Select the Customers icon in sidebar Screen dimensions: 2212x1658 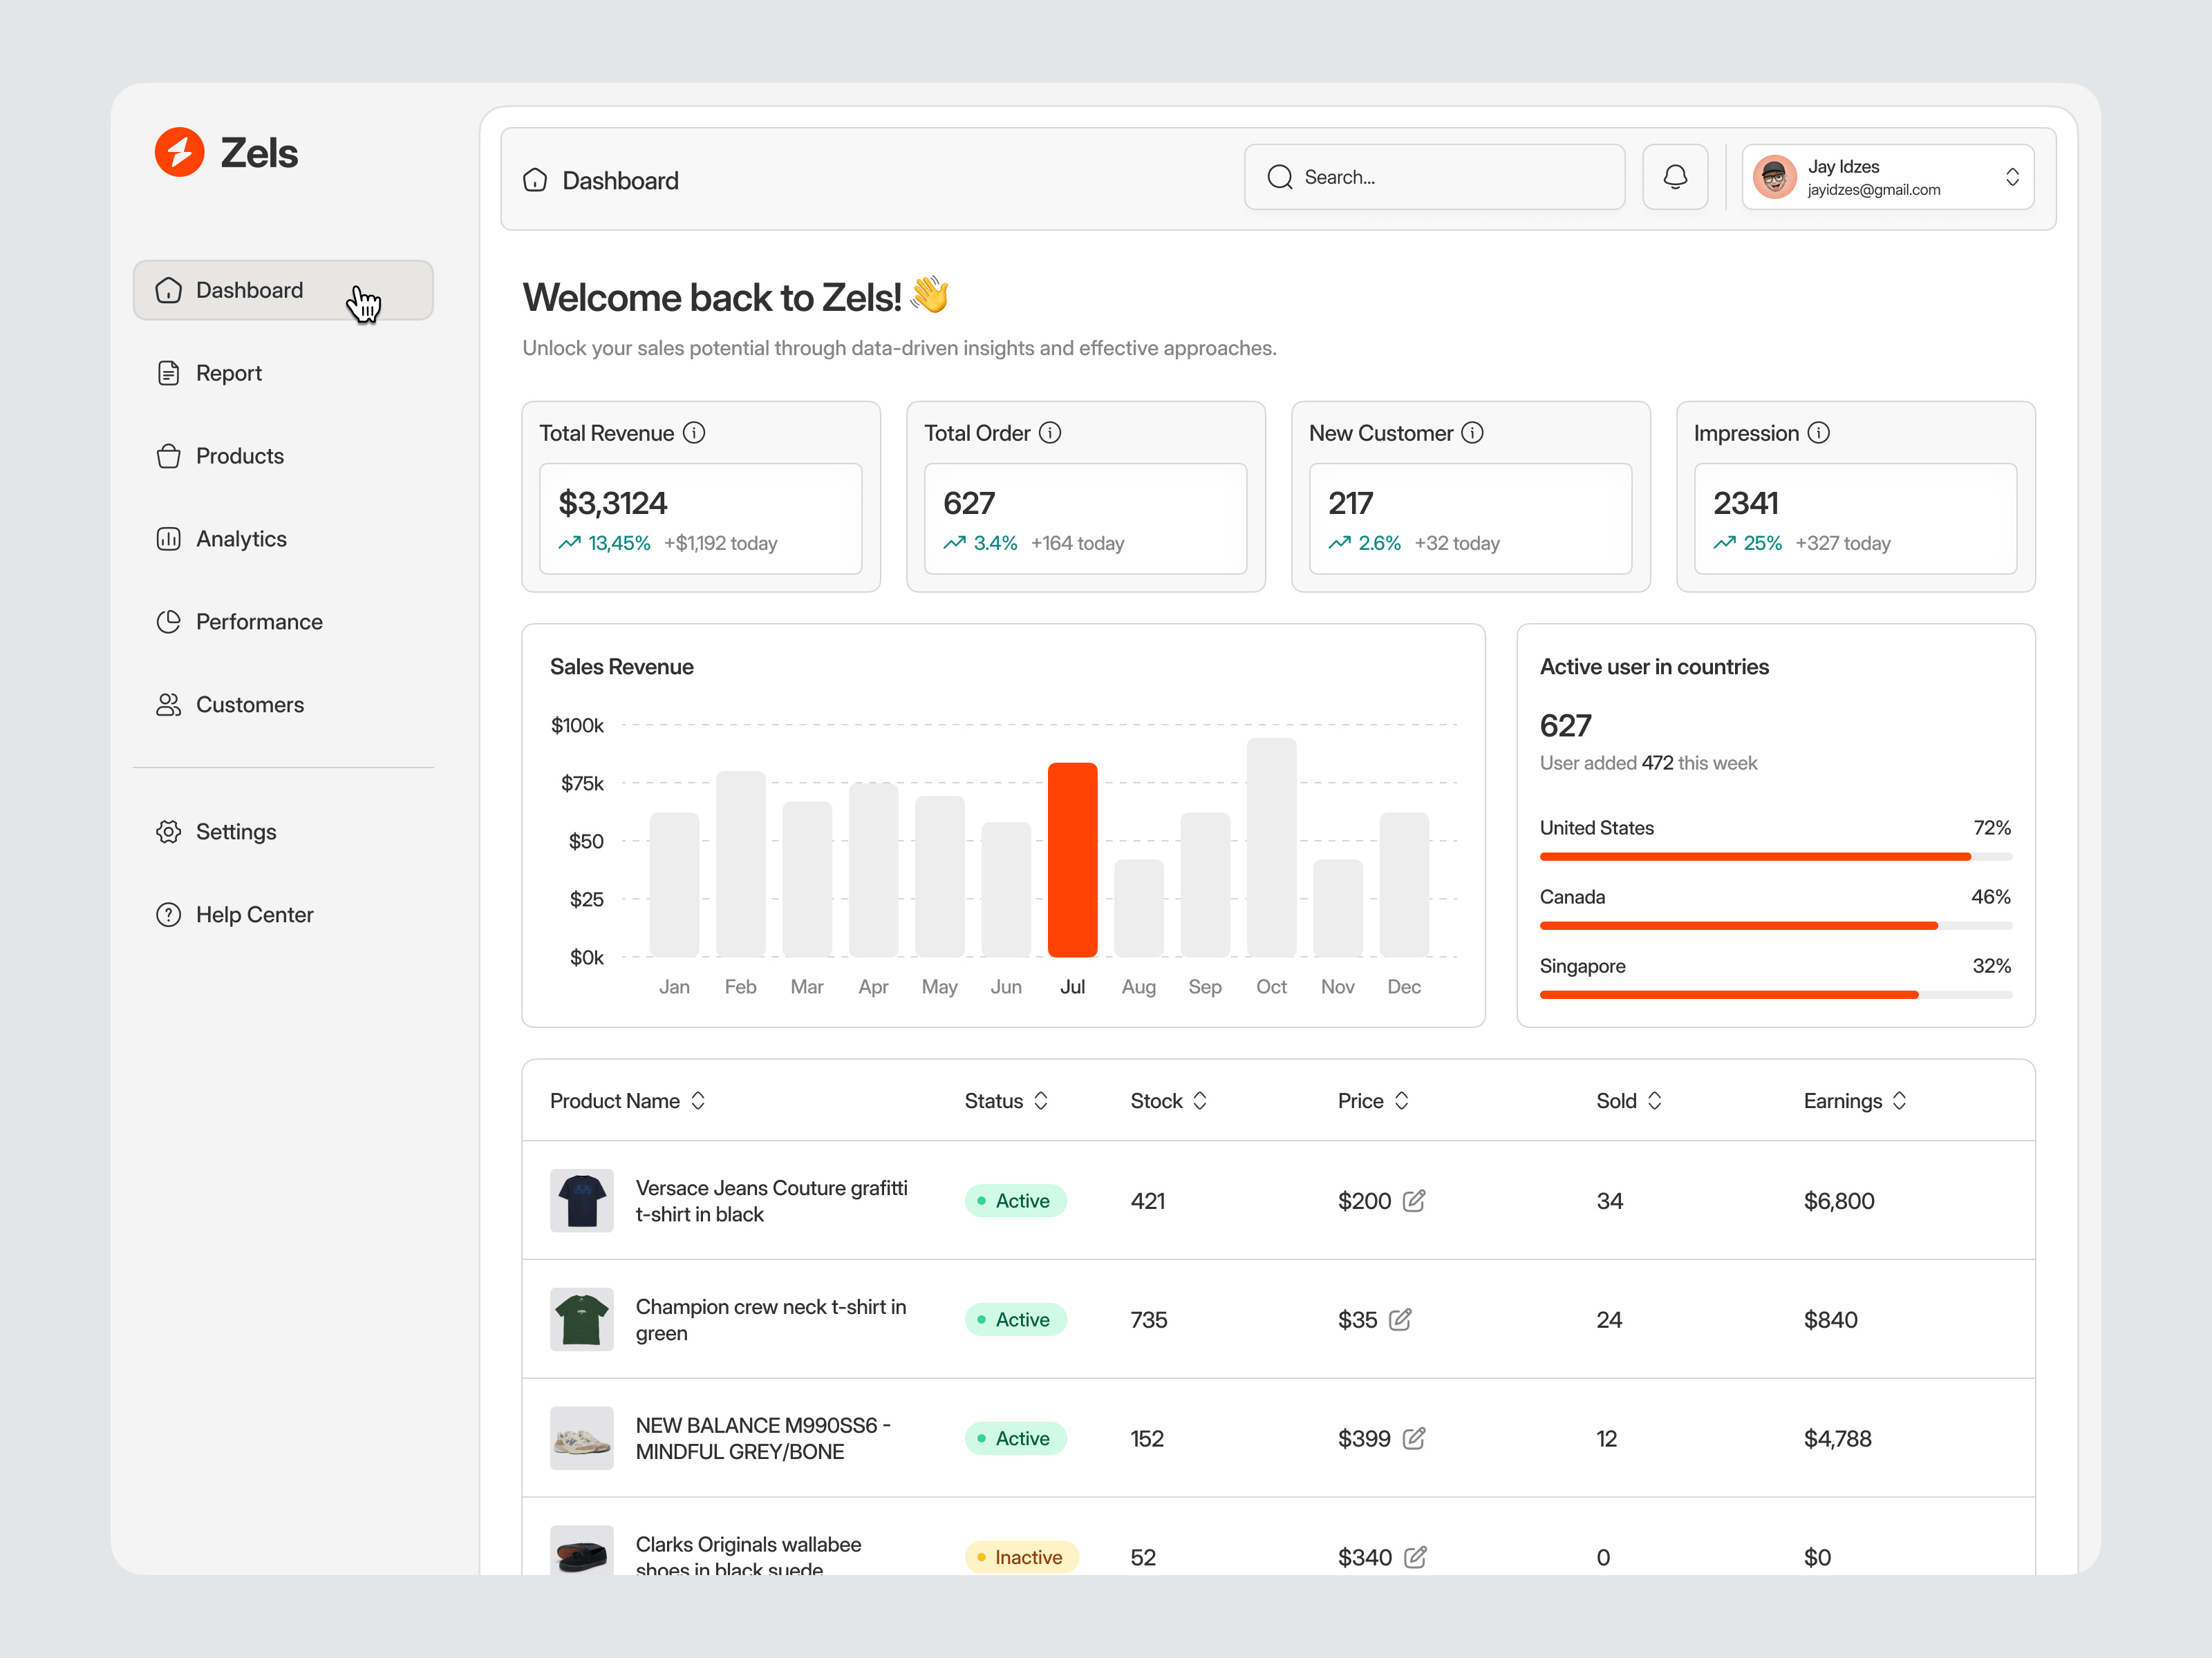[x=169, y=705]
